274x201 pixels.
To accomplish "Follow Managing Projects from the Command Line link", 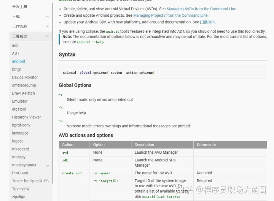I will 170,15.
